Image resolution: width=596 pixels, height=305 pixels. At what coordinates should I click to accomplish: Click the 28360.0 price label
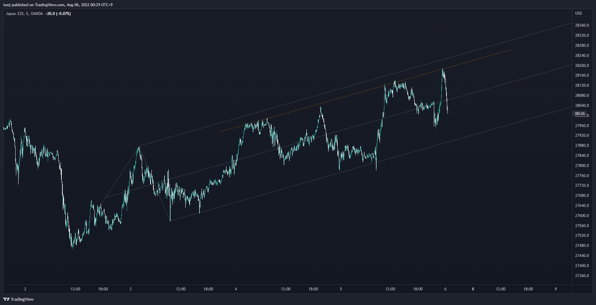click(x=582, y=25)
